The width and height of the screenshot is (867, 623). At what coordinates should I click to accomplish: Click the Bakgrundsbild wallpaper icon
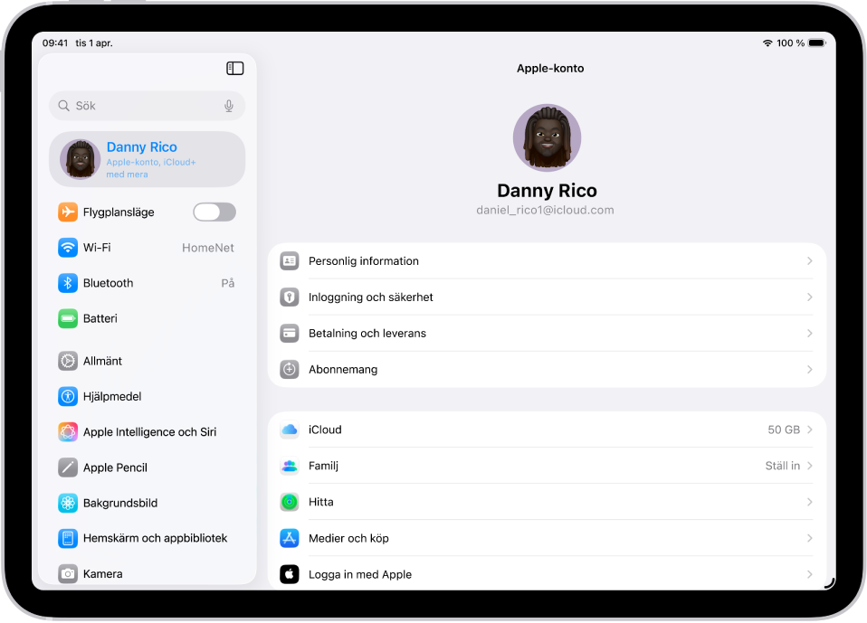pyautogui.click(x=67, y=503)
